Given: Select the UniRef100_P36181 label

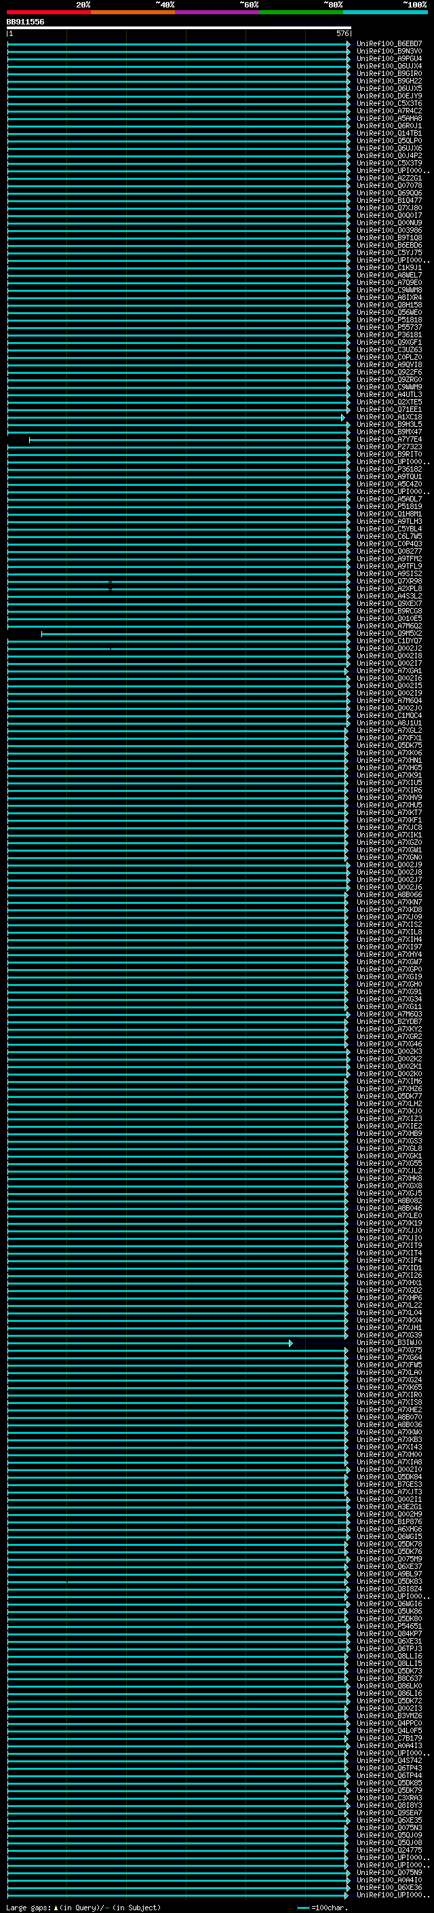Looking at the screenshot, I should tap(389, 335).
